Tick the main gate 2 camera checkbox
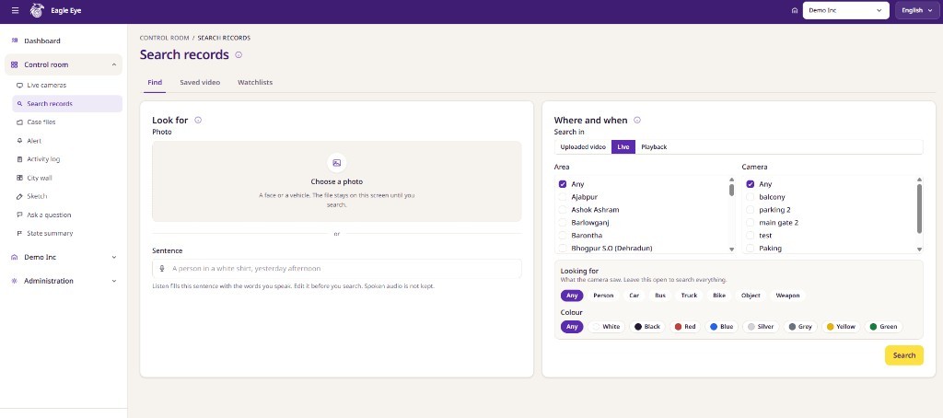Viewport: 943px width, 418px height. click(750, 223)
